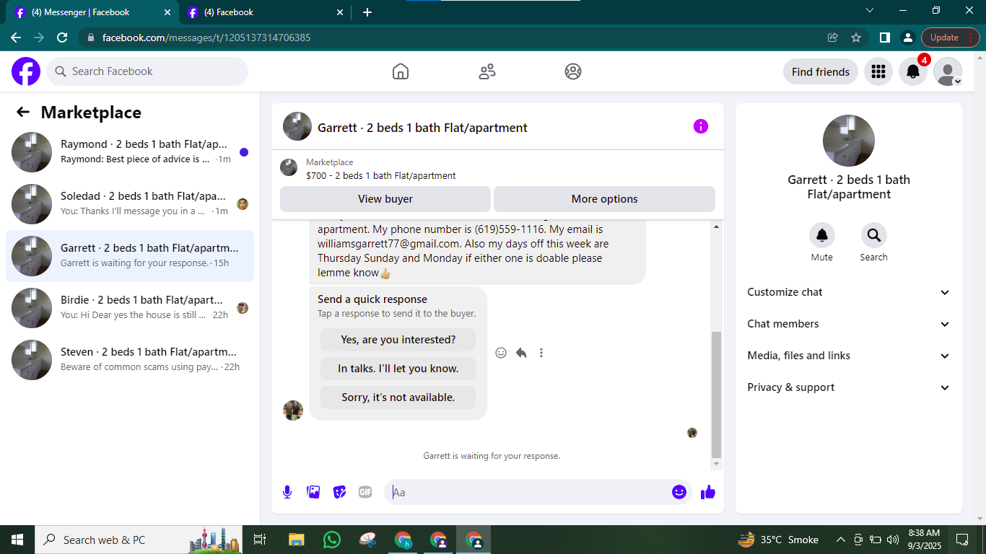Open the Facebook logo home link

coord(26,71)
